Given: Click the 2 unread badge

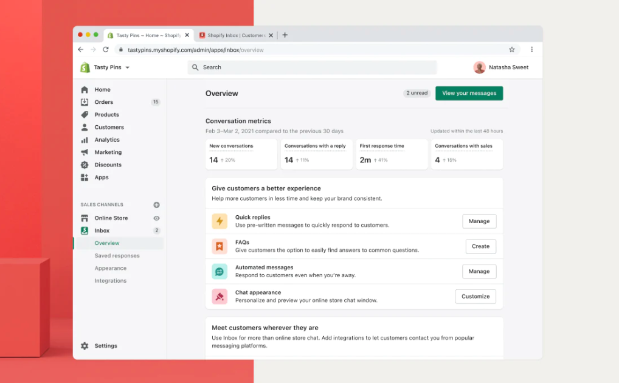Looking at the screenshot, I should tap(417, 93).
